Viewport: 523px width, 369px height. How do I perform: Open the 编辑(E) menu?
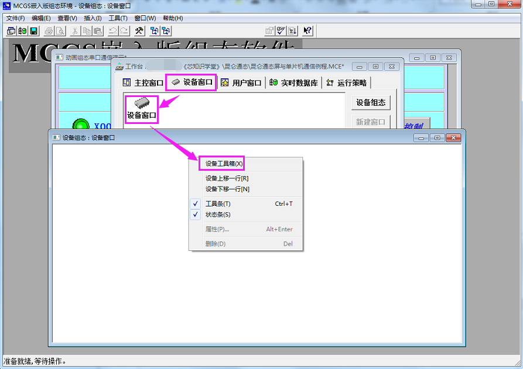click(41, 18)
